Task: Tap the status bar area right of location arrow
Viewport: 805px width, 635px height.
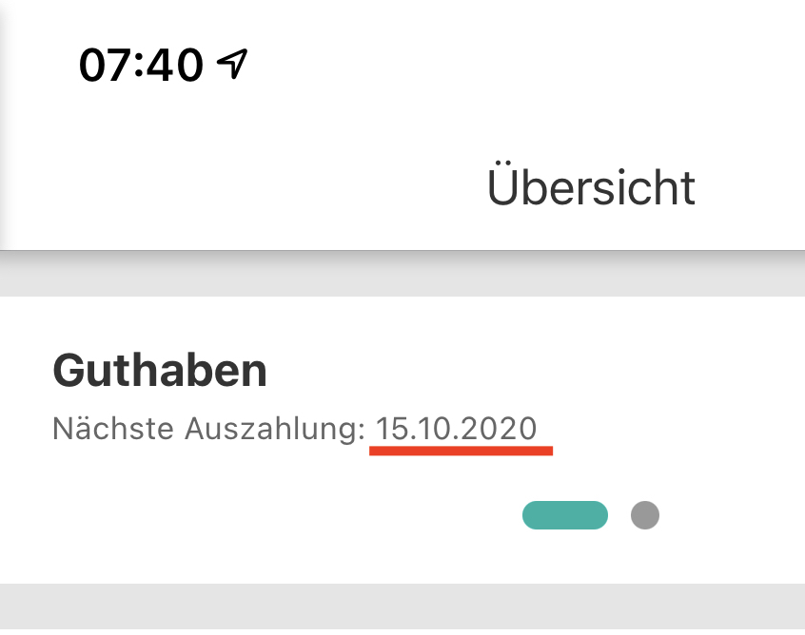Action: (523, 64)
